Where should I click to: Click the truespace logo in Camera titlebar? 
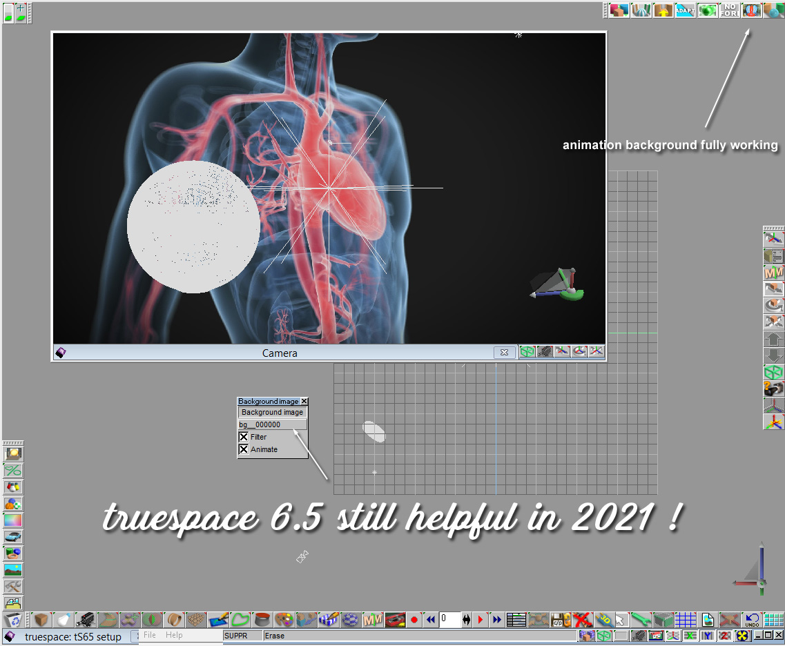click(61, 353)
